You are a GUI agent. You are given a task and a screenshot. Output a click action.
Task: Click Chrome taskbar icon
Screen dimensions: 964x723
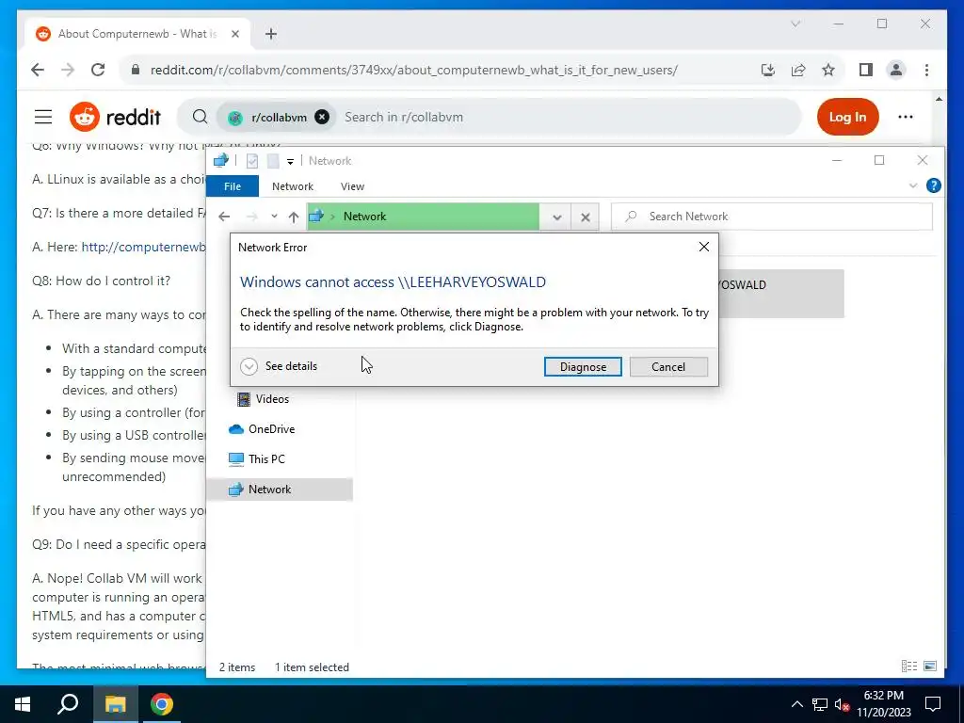coord(162,704)
